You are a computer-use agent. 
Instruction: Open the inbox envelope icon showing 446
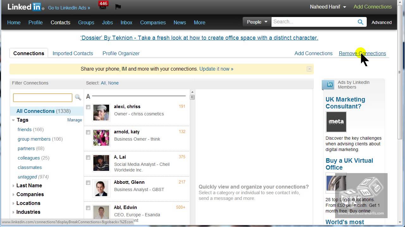pyautogui.click(x=103, y=6)
